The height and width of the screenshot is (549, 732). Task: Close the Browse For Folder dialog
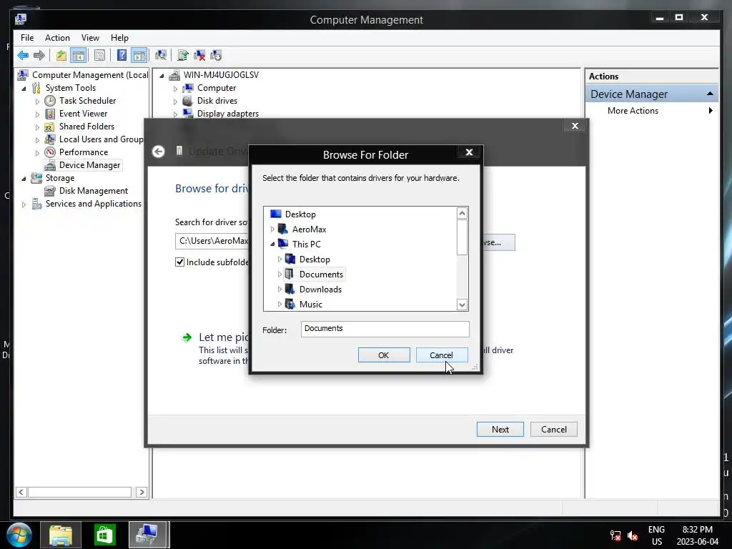click(x=469, y=152)
